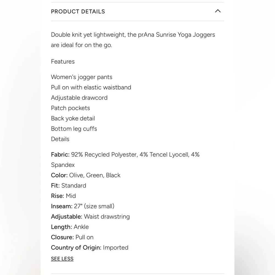The image size is (275, 275).
Task: Click the Details subheading text
Action: click(x=60, y=139)
